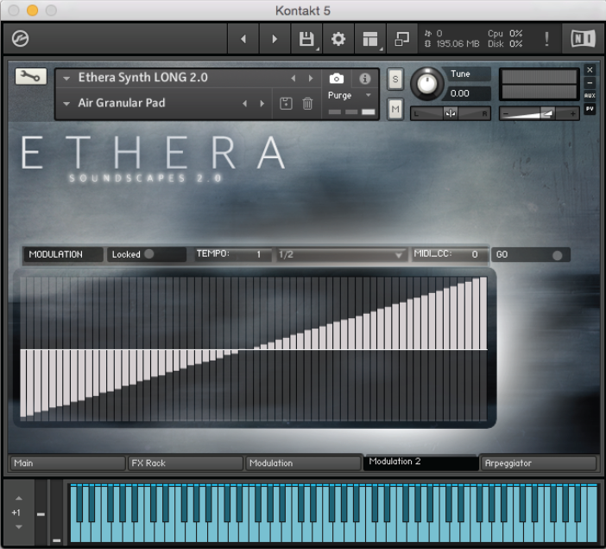606x549 pixels.
Task: Select previous instrument beside Ethera Synth LONG
Action: (294, 78)
